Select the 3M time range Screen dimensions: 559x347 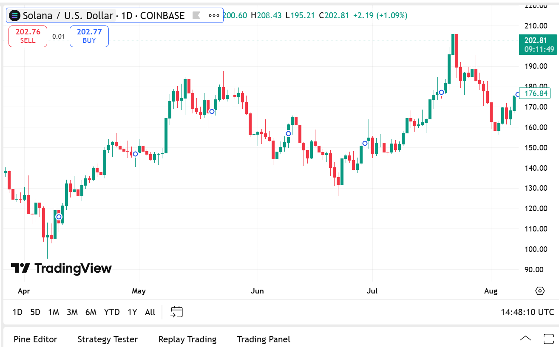[x=72, y=312]
